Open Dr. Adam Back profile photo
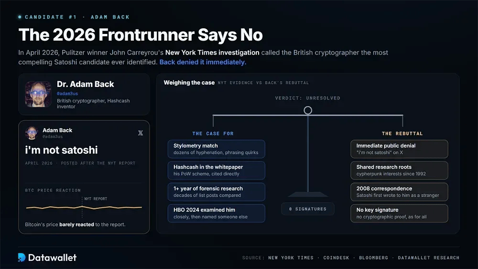 pyautogui.click(x=38, y=94)
